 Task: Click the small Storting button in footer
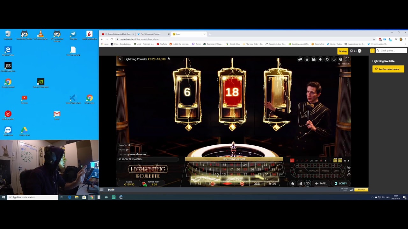[361, 190]
